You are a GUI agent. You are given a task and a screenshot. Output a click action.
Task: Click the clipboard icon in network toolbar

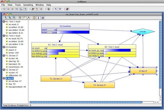pos(34,18)
